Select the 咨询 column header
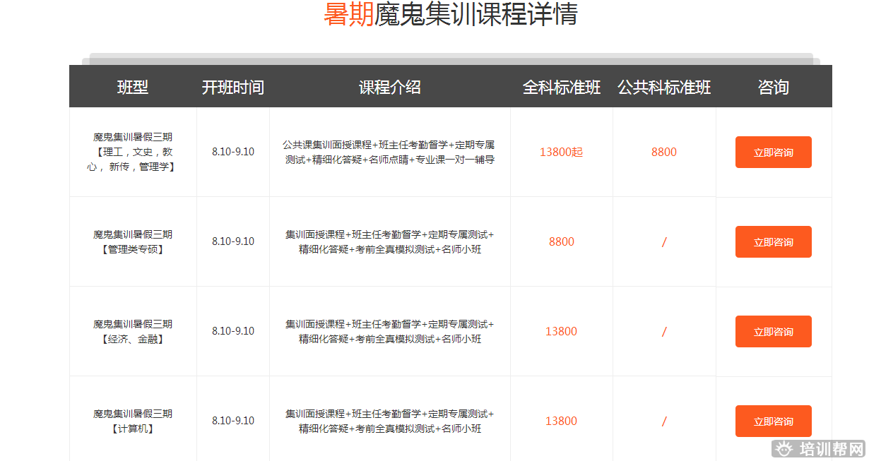Viewport: 869px width, 461px height. pyautogui.click(x=773, y=88)
